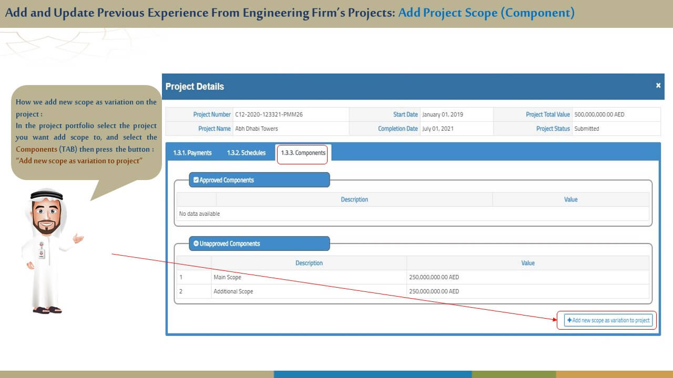
Task: Click the checkmark icon beside Approved Components
Action: [196, 180]
